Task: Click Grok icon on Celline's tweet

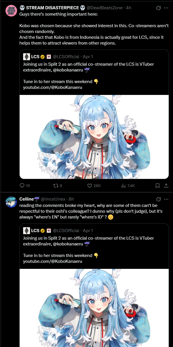Action: tap(158, 199)
